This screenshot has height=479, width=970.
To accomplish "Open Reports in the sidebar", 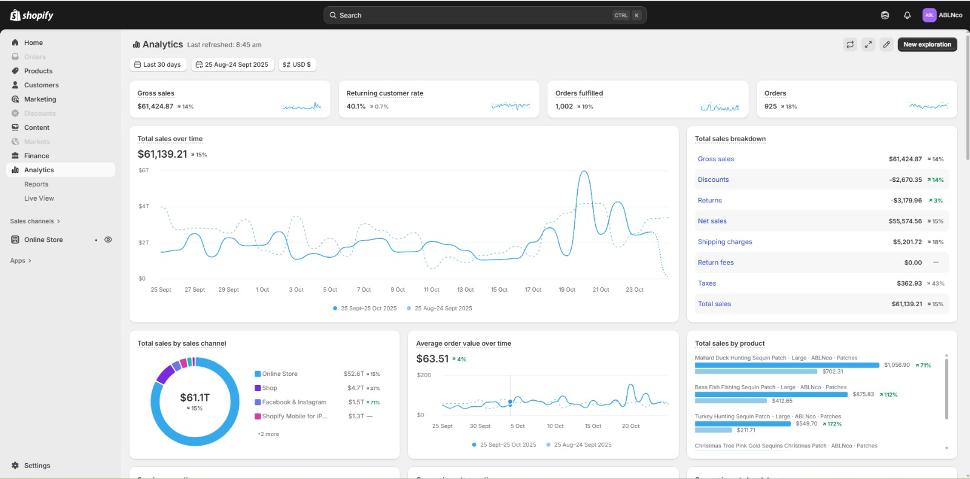I will click(x=36, y=184).
